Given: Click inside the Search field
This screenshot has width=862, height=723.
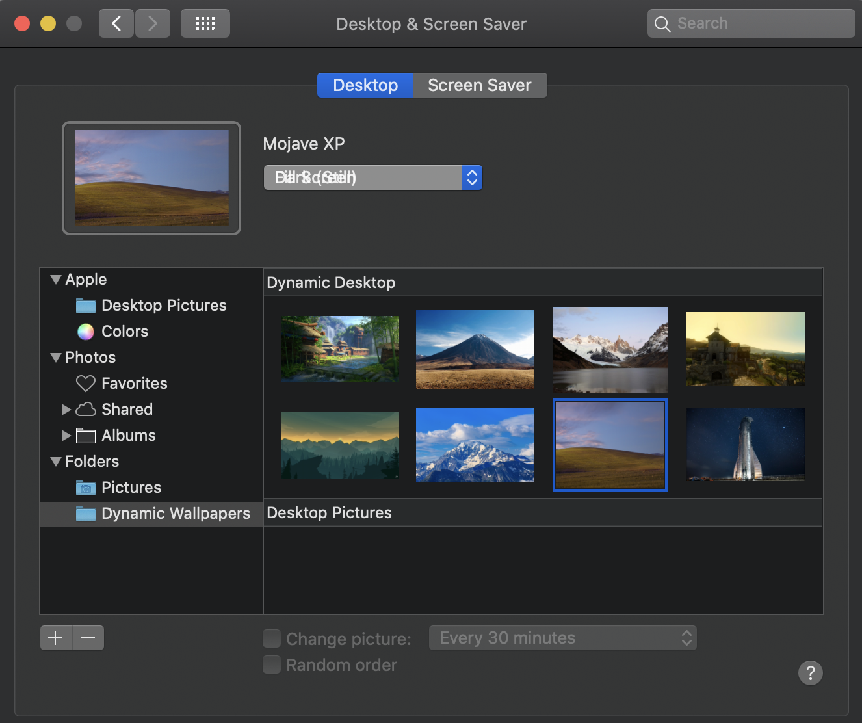Looking at the screenshot, I should pyautogui.click(x=751, y=23).
